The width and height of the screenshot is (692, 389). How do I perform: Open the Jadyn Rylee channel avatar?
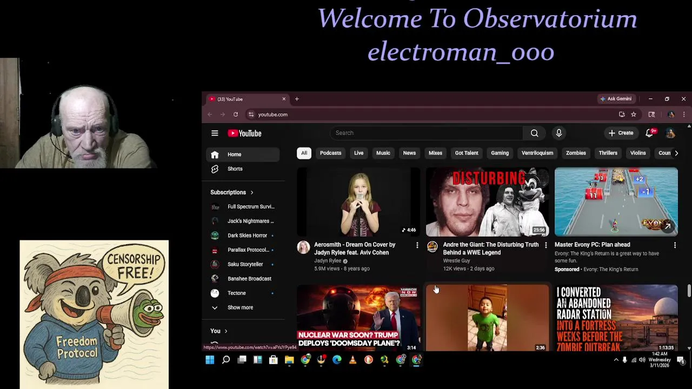pyautogui.click(x=303, y=247)
